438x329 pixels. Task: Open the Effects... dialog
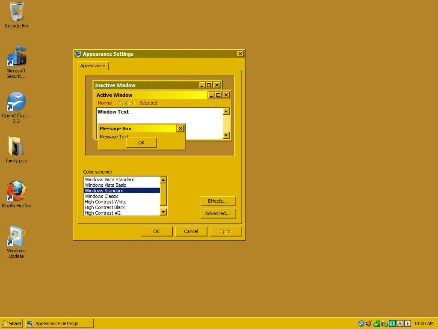click(x=218, y=201)
